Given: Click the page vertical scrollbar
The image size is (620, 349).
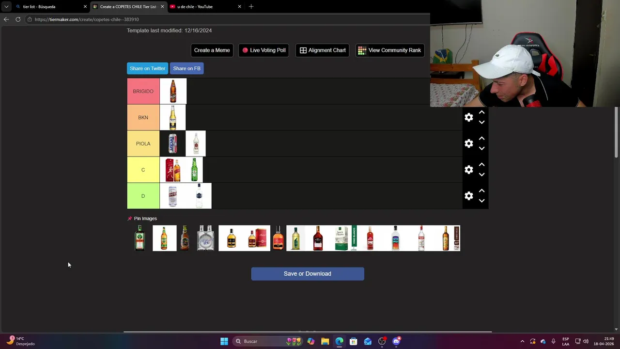Looking at the screenshot, I should (616, 132).
